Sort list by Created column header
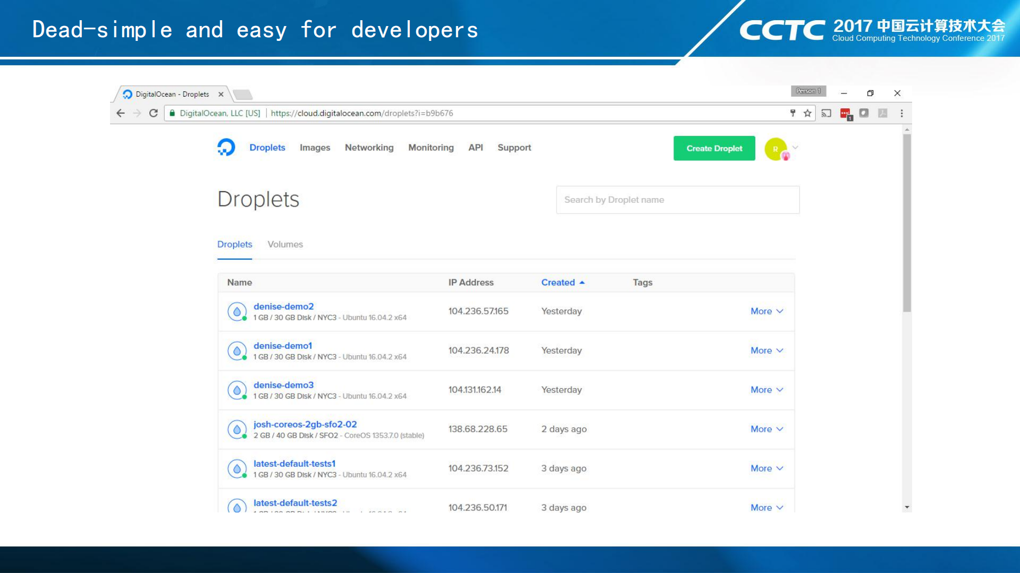The image size is (1020, 573). point(558,283)
